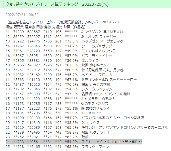The height and width of the screenshot is (151, 171).
Task: Select the title X エックス
Action: (91, 123)
